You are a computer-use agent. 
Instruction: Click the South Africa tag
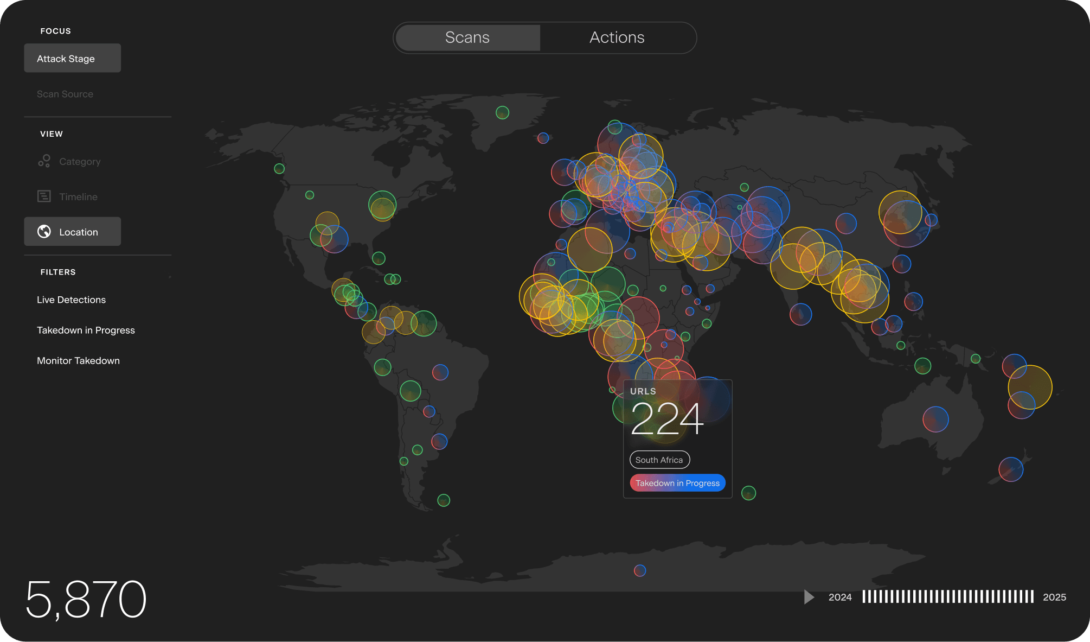(x=659, y=460)
